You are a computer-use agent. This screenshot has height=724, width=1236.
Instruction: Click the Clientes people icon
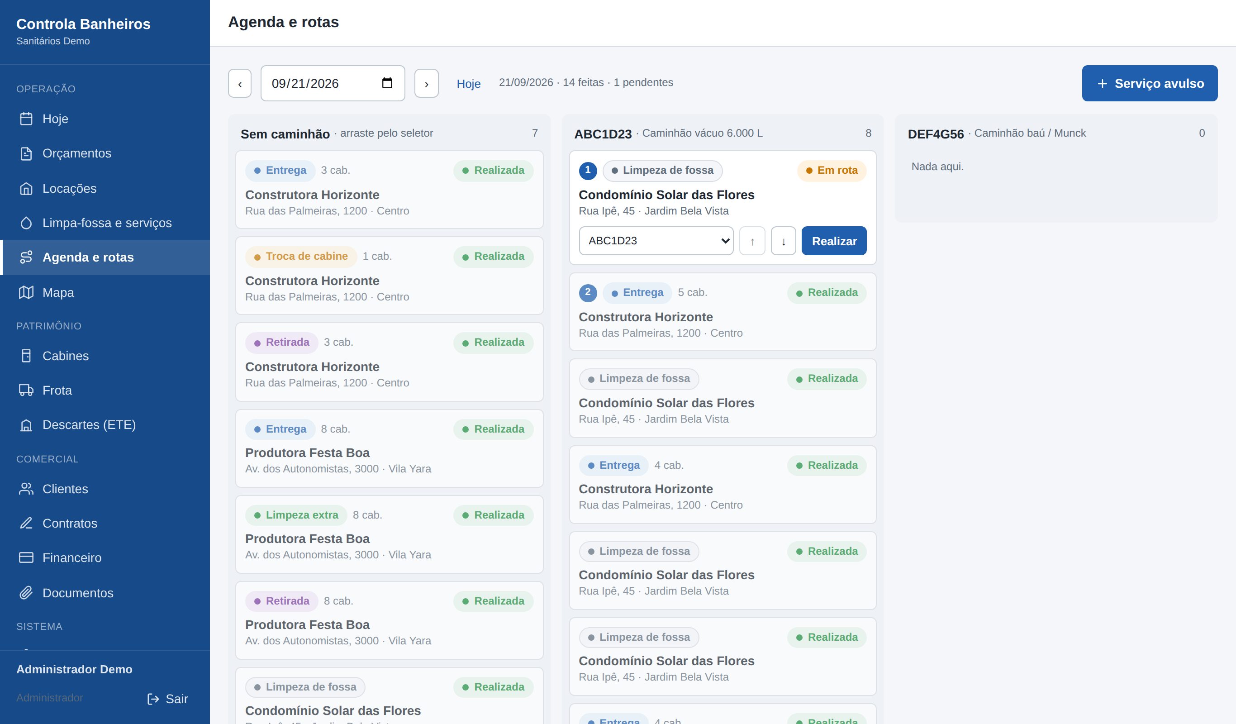(26, 489)
